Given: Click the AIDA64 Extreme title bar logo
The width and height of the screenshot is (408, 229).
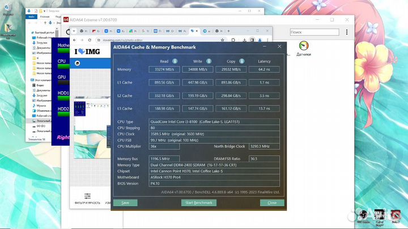Looking at the screenshot, I should coord(66,20).
